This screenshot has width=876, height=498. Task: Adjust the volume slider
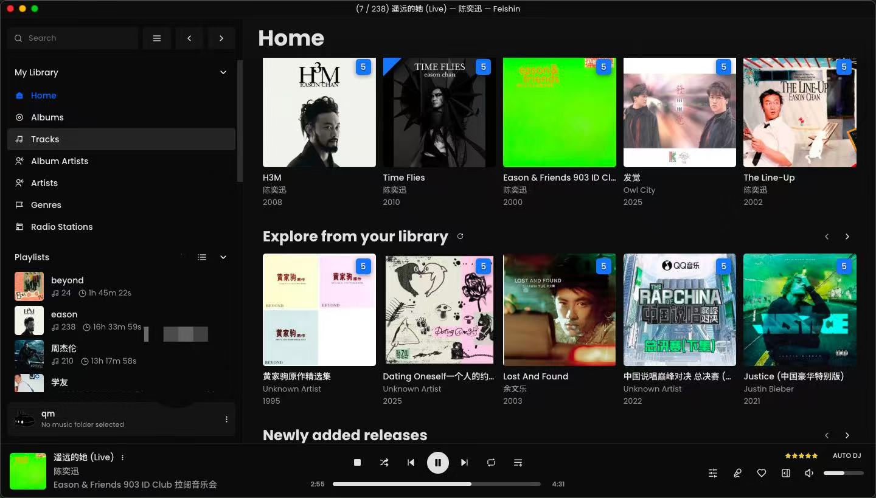pyautogui.click(x=844, y=473)
